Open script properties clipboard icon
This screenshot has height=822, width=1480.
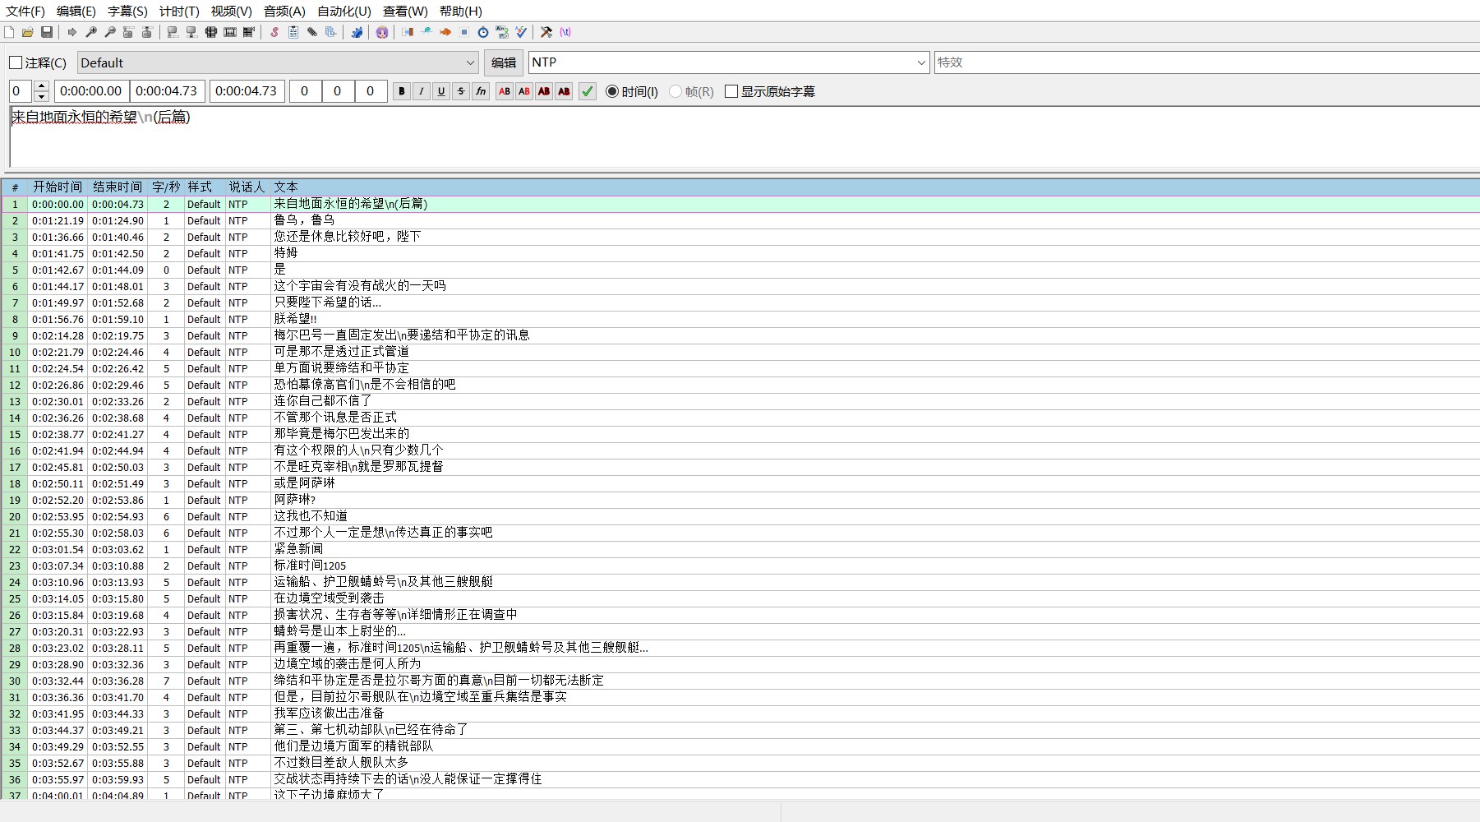click(293, 32)
